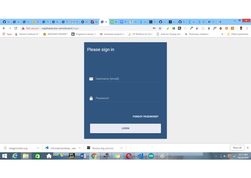Click the Not secure warning icon
The image size is (251, 178).
tap(23, 28)
